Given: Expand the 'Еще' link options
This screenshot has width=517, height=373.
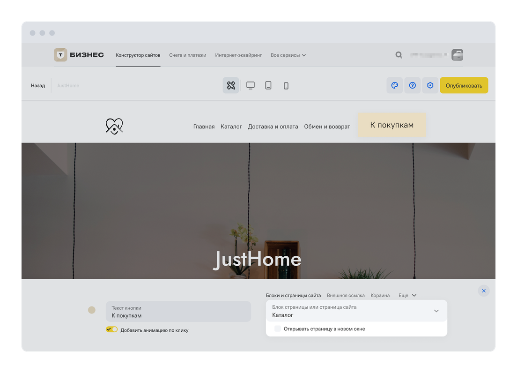Looking at the screenshot, I should tap(407, 295).
